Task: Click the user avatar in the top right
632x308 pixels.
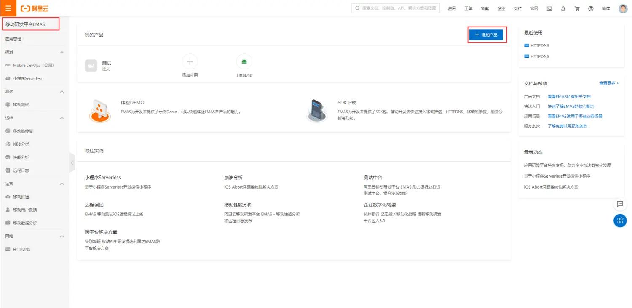Action: tap(622, 8)
